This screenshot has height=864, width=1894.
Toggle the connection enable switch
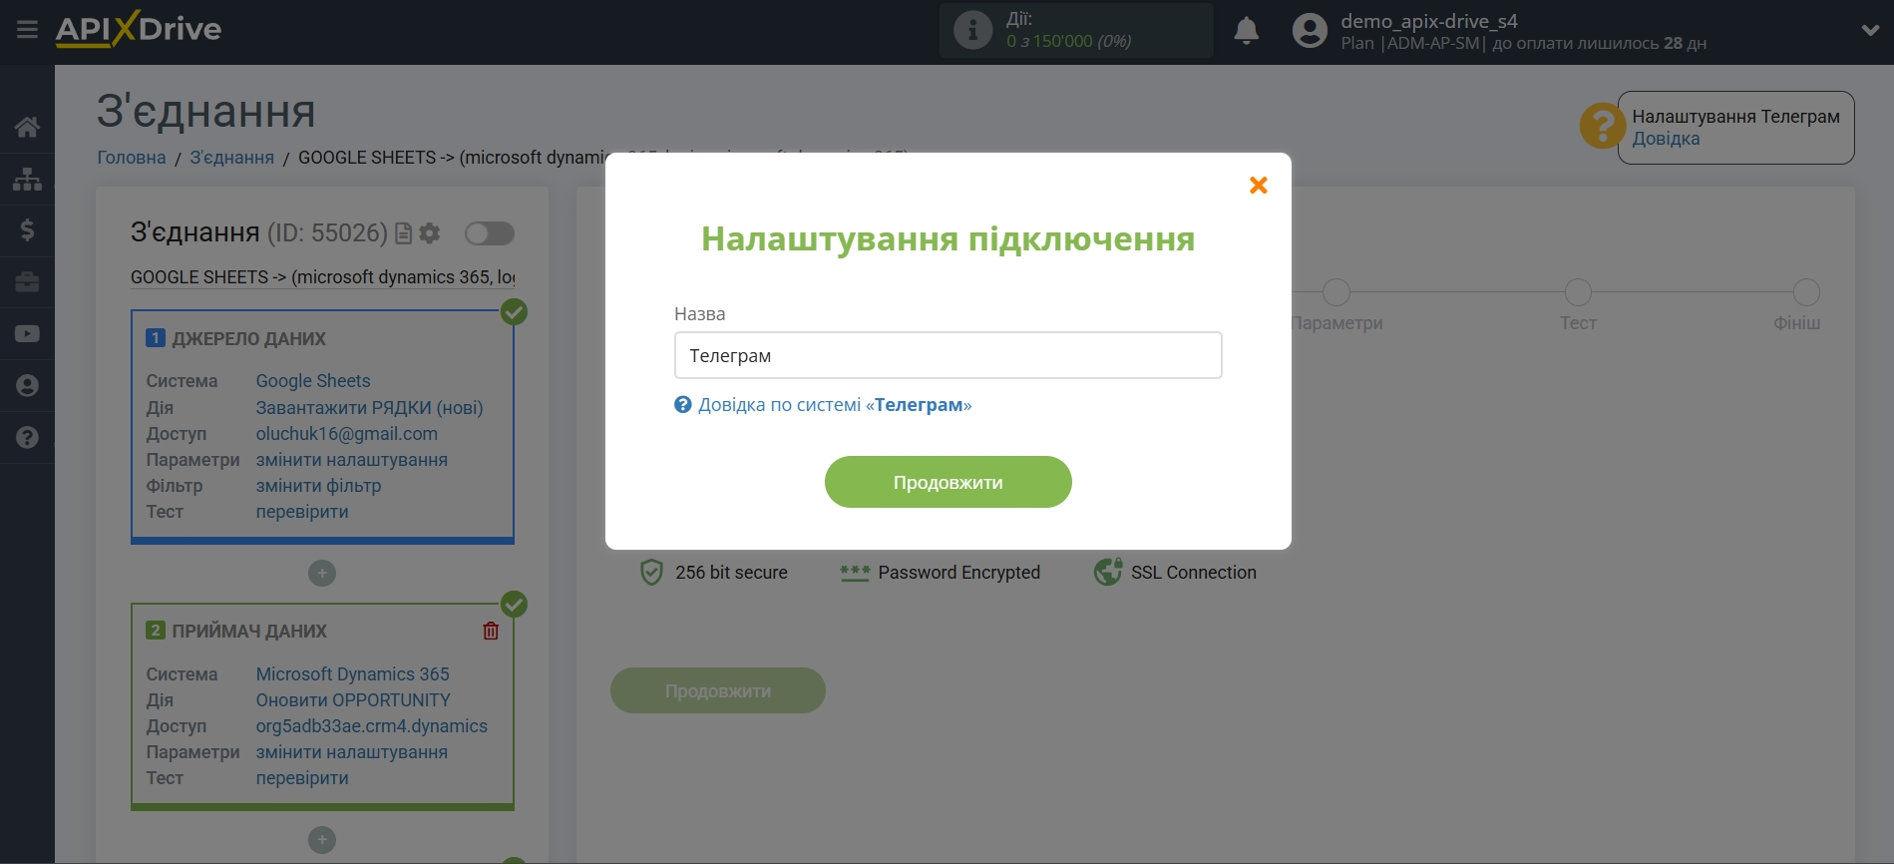490,233
